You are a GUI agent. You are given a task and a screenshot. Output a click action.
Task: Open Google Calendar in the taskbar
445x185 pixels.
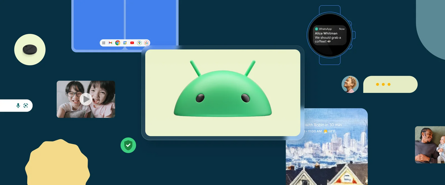click(x=125, y=43)
